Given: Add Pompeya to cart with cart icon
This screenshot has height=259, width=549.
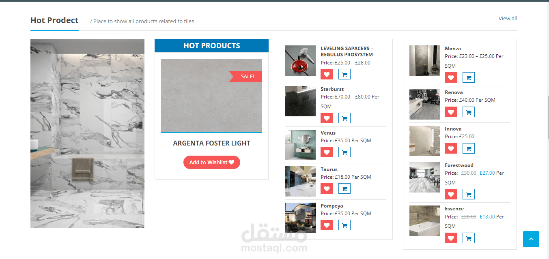Looking at the screenshot, I should click(x=344, y=225).
